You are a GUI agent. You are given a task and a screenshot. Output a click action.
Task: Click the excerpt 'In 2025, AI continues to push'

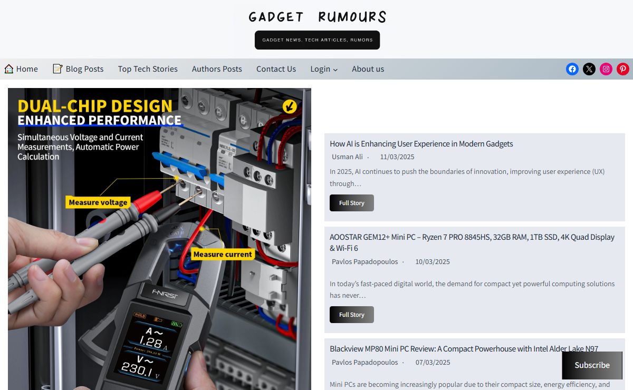(x=467, y=178)
